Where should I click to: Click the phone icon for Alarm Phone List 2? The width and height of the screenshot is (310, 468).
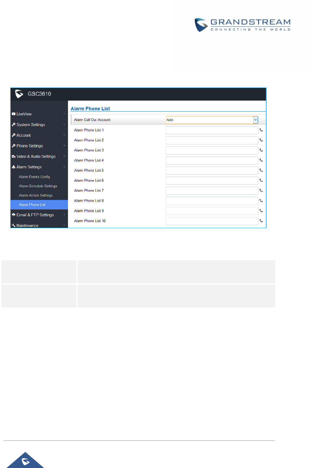click(x=261, y=140)
